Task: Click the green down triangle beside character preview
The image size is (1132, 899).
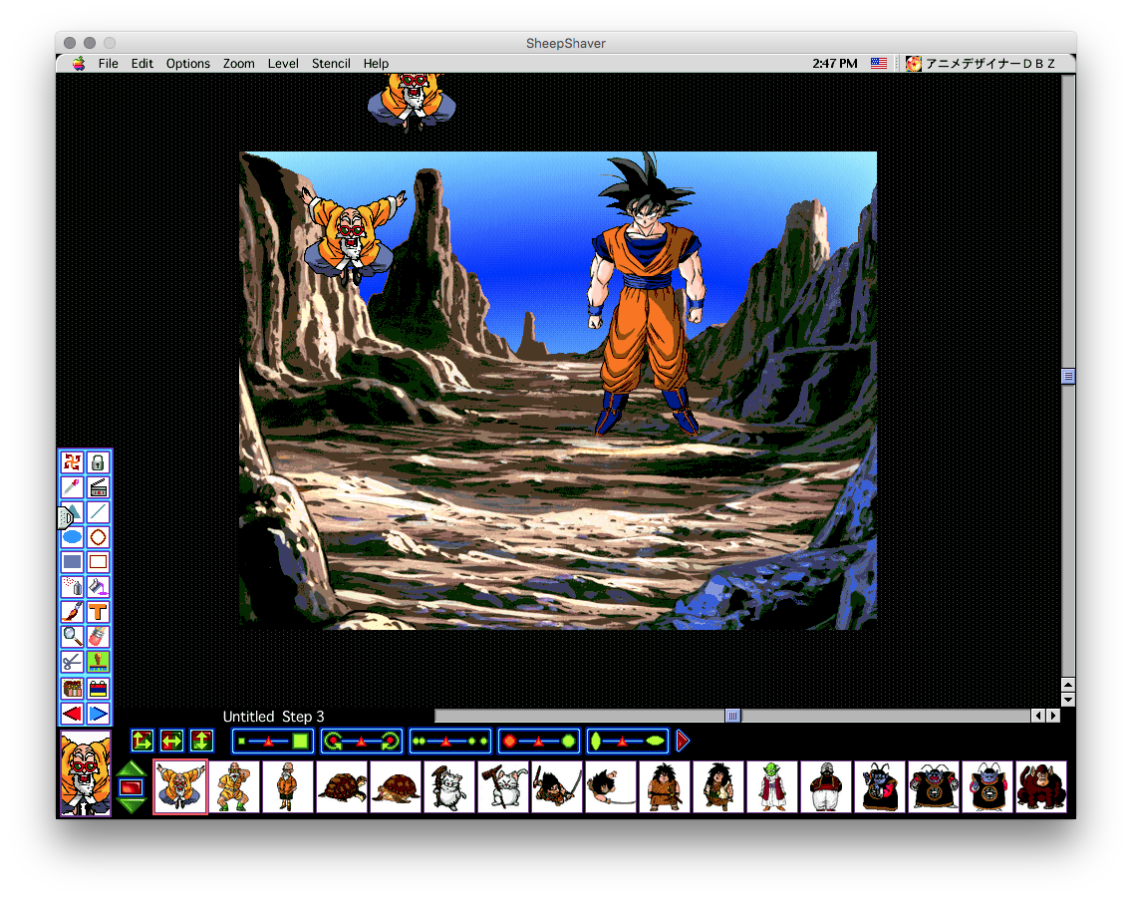Action: pos(132,806)
